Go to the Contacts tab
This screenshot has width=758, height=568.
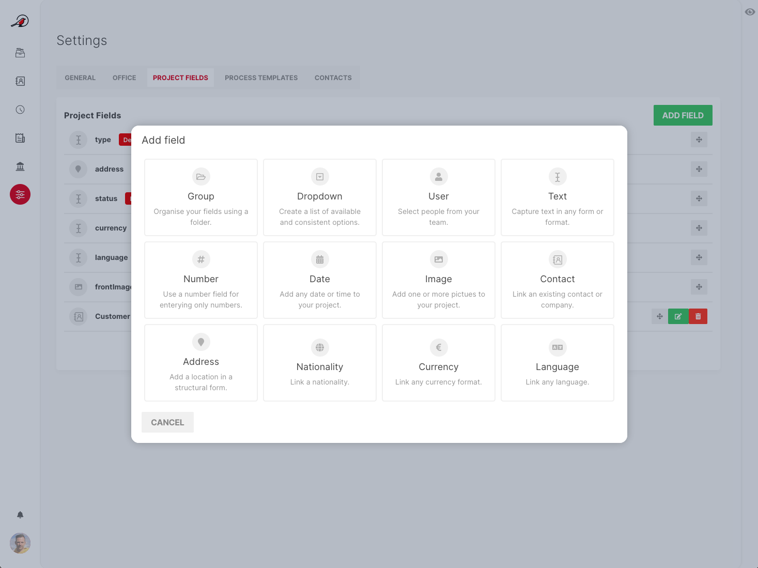click(333, 78)
